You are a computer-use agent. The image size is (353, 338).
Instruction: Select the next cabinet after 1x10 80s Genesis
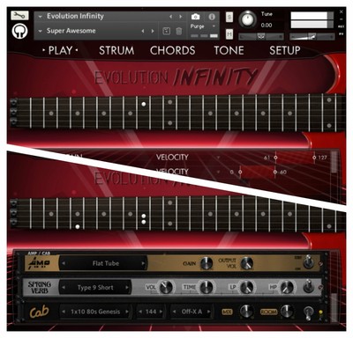[x=127, y=312]
